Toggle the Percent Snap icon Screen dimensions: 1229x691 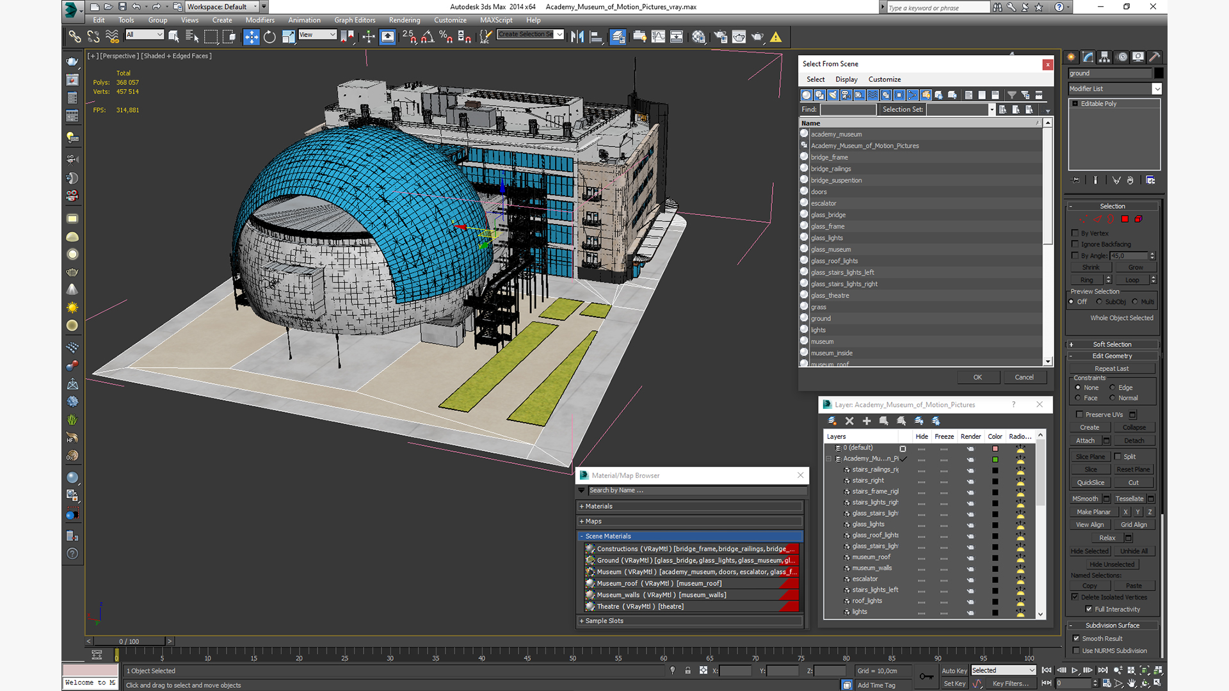446,37
